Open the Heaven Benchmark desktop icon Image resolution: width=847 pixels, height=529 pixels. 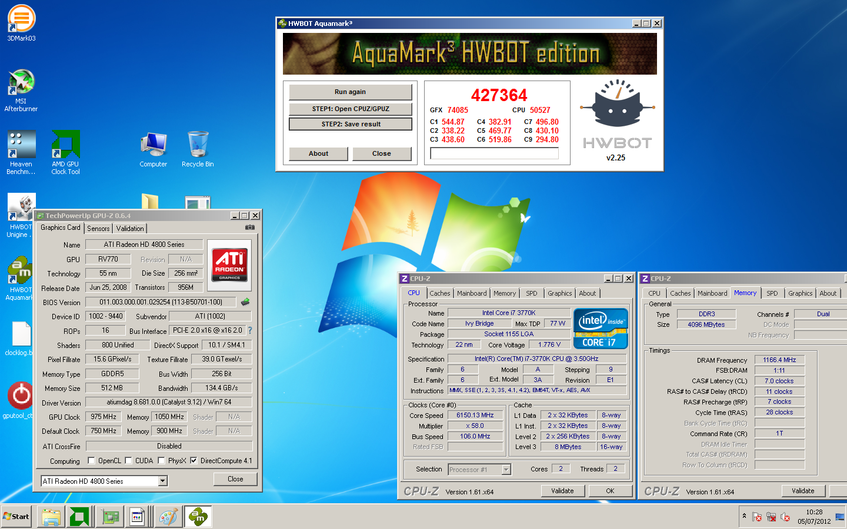(21, 153)
